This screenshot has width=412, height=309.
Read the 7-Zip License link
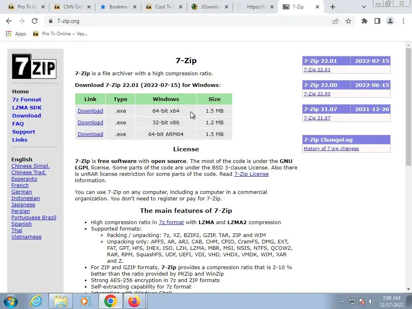[x=251, y=174]
